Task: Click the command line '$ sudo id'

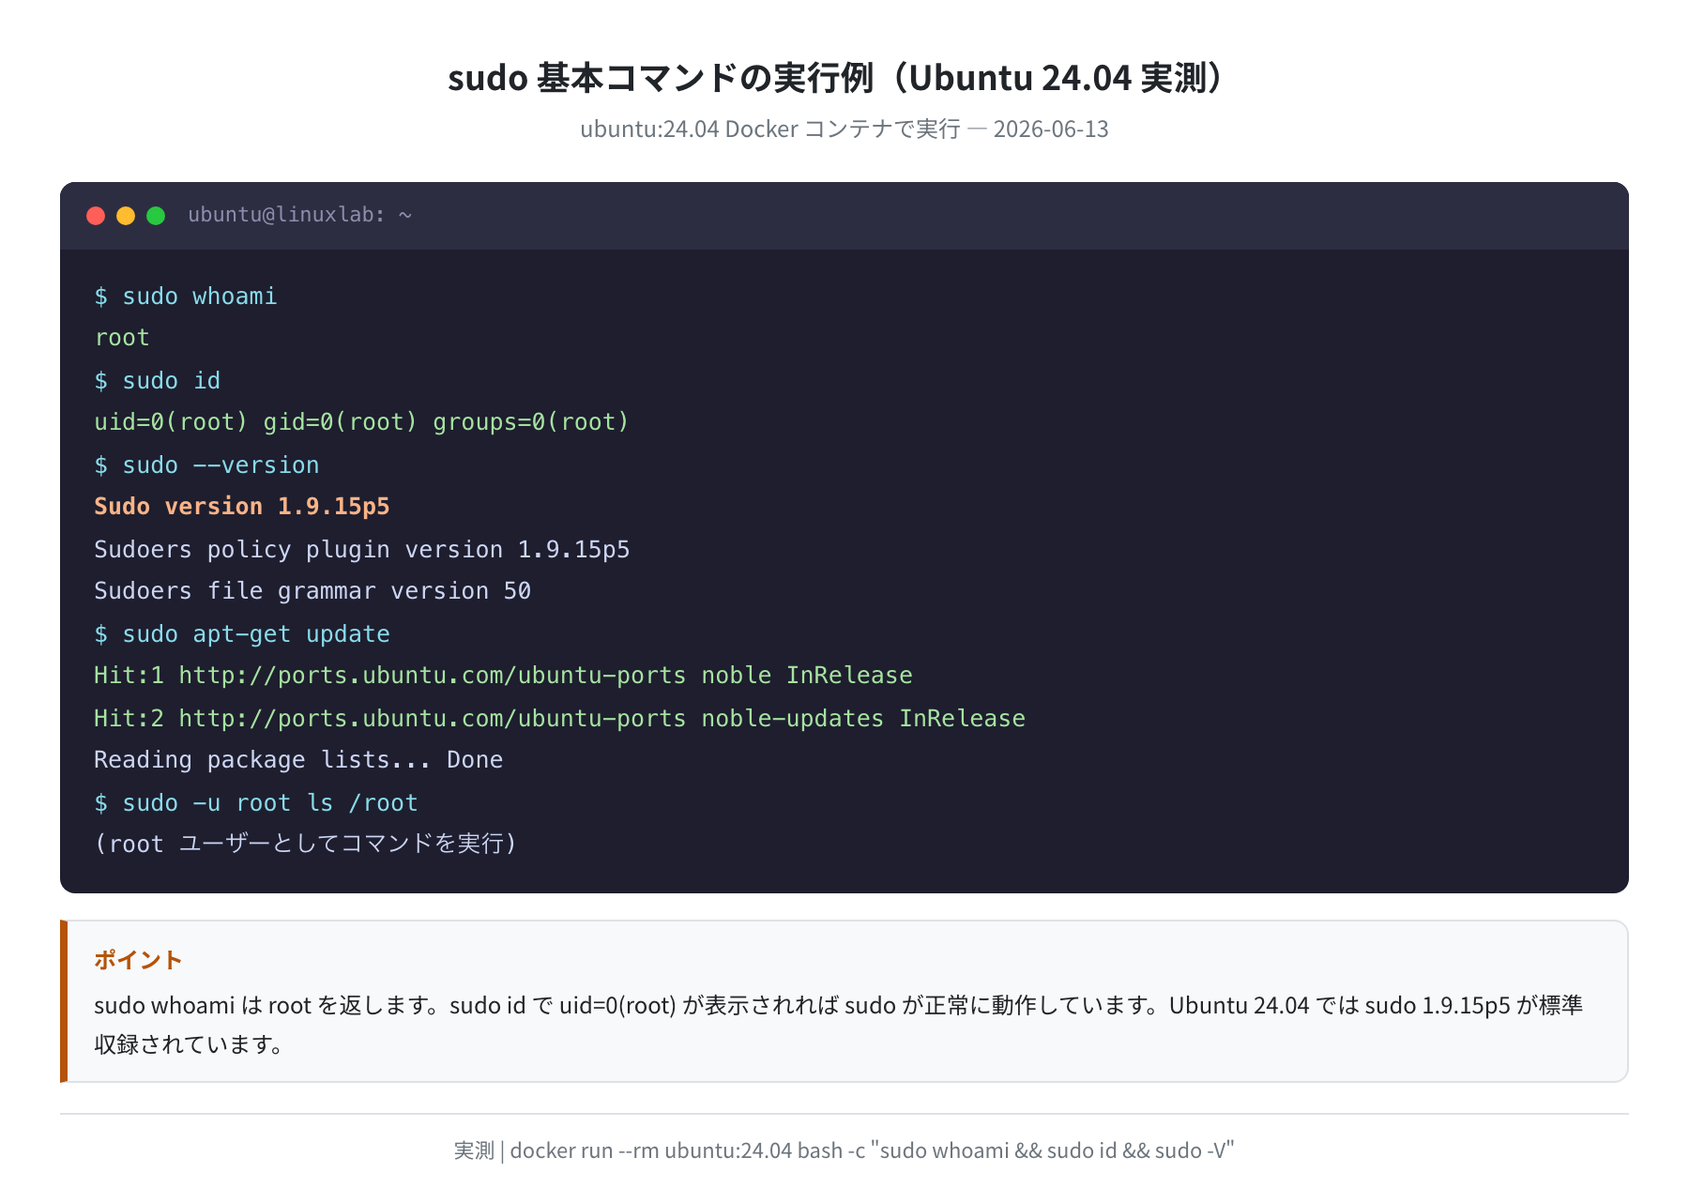Action: [158, 381]
